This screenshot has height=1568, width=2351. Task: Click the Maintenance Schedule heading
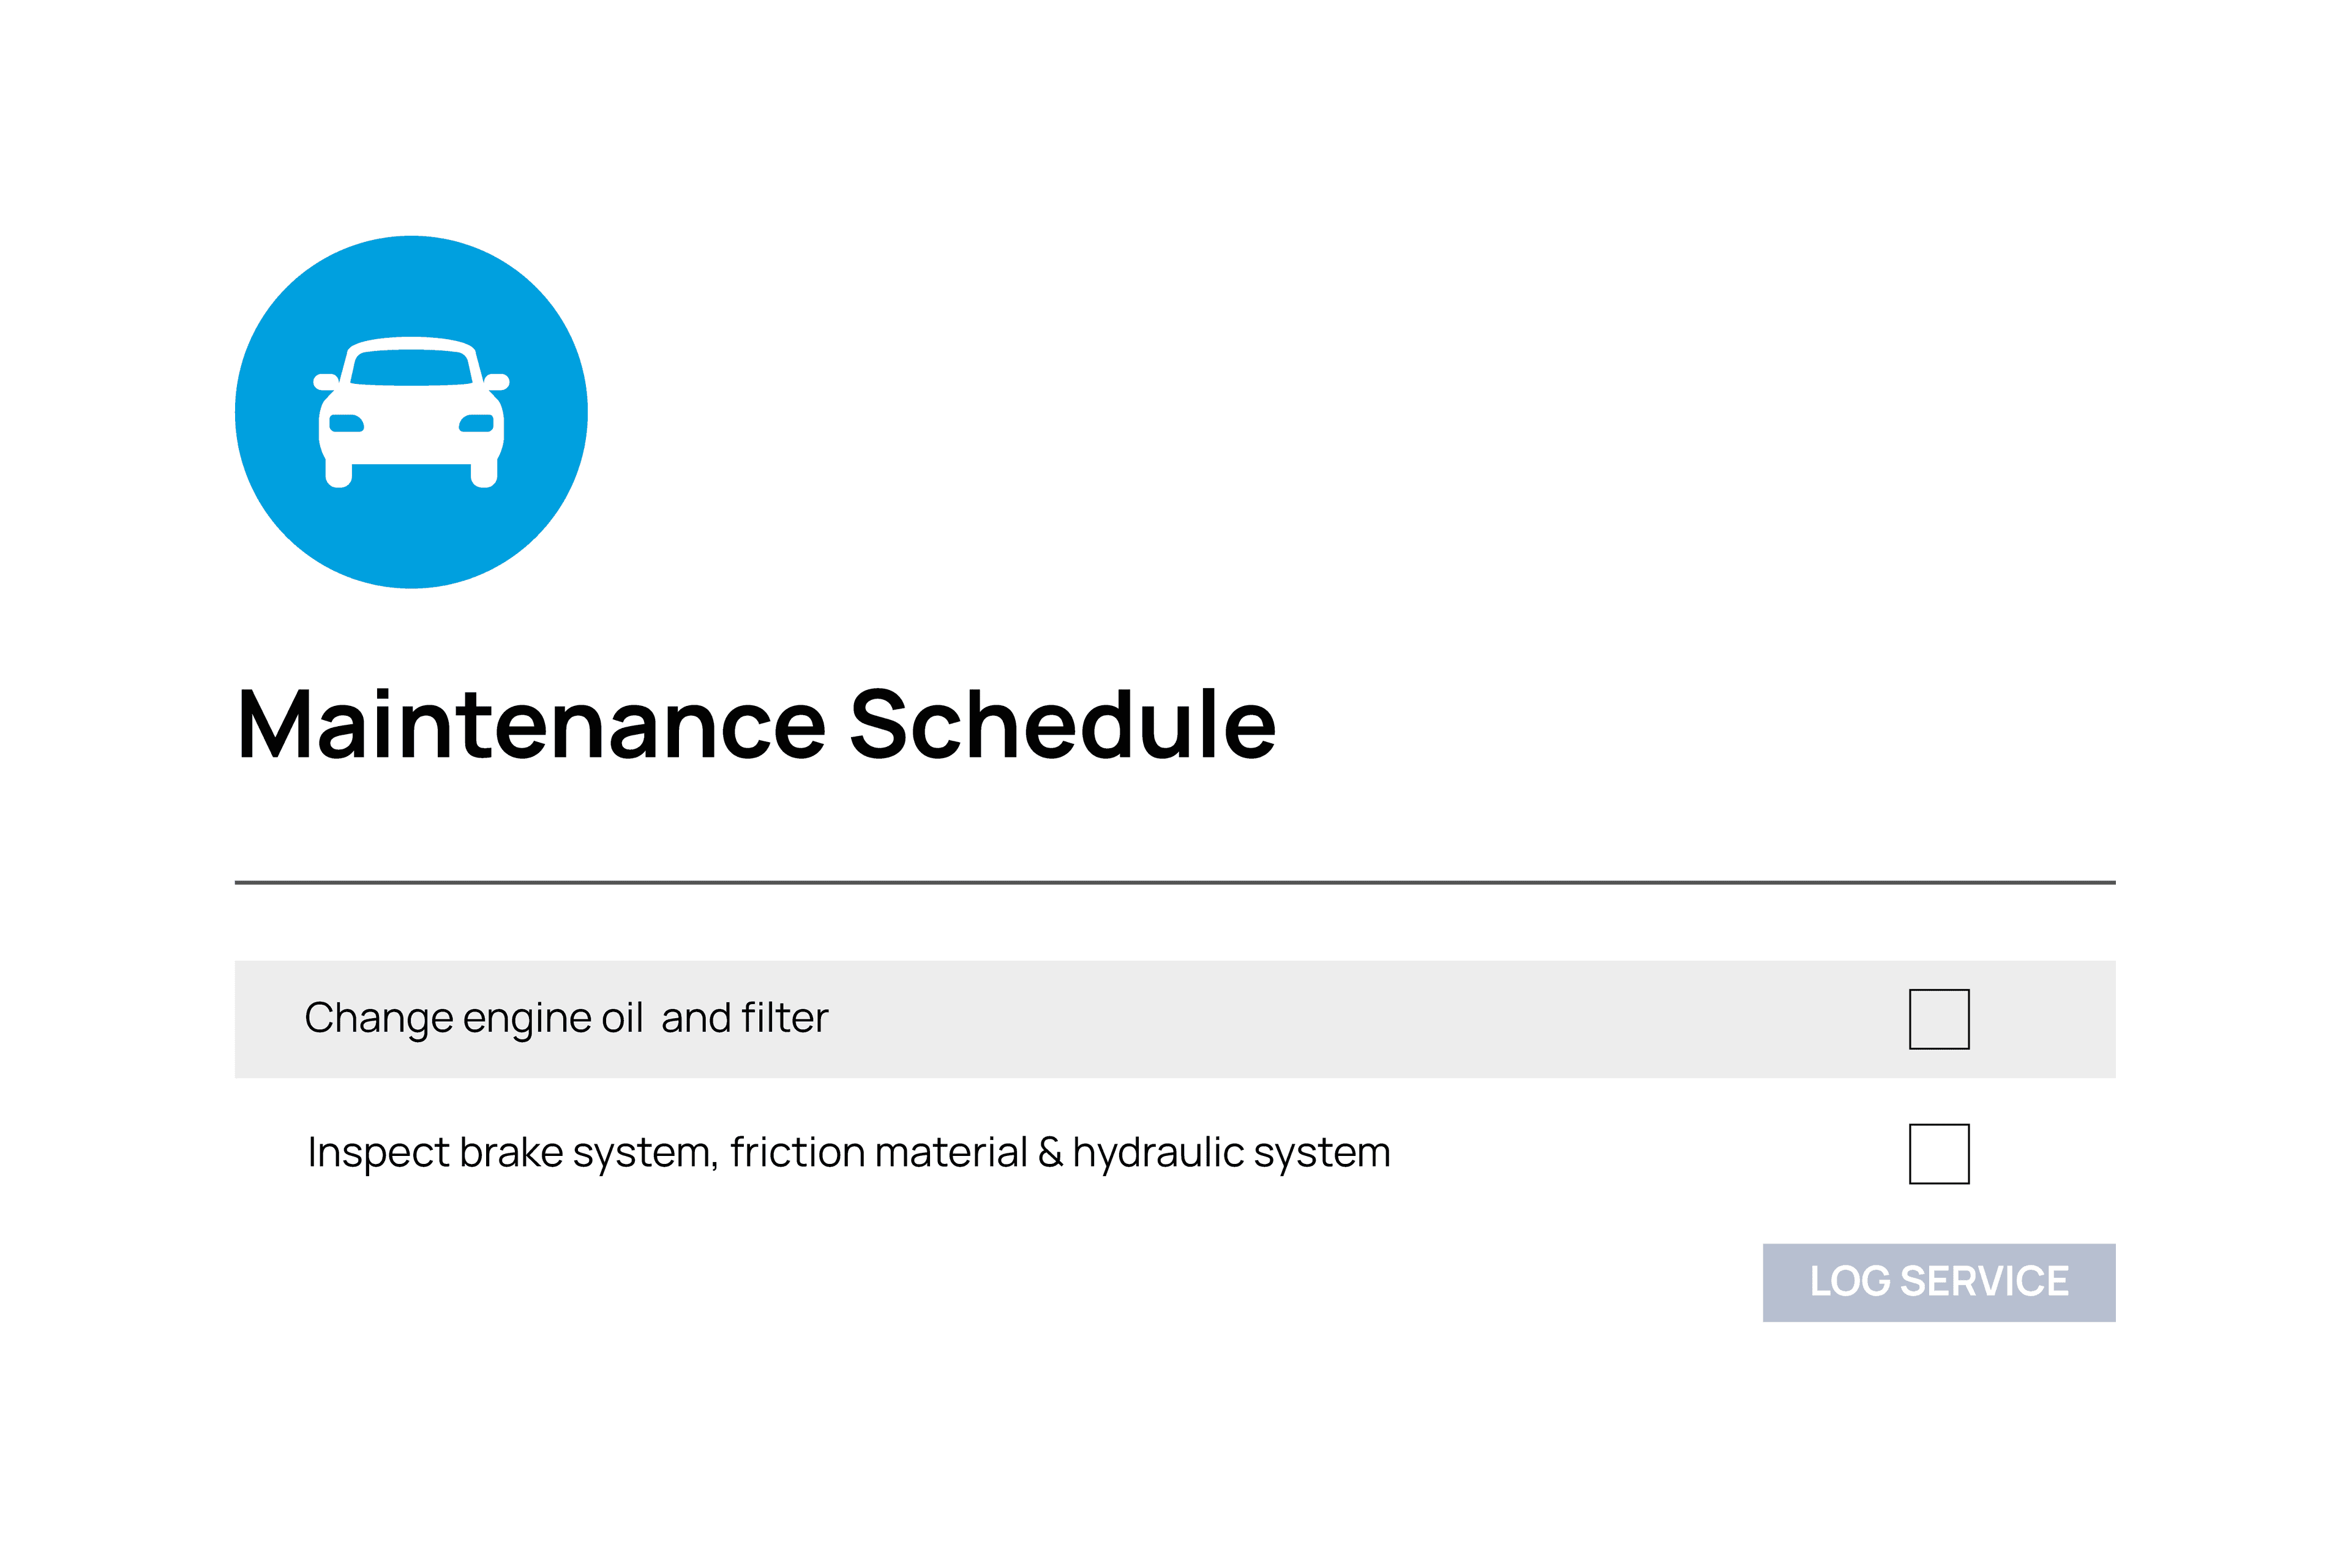756,725
